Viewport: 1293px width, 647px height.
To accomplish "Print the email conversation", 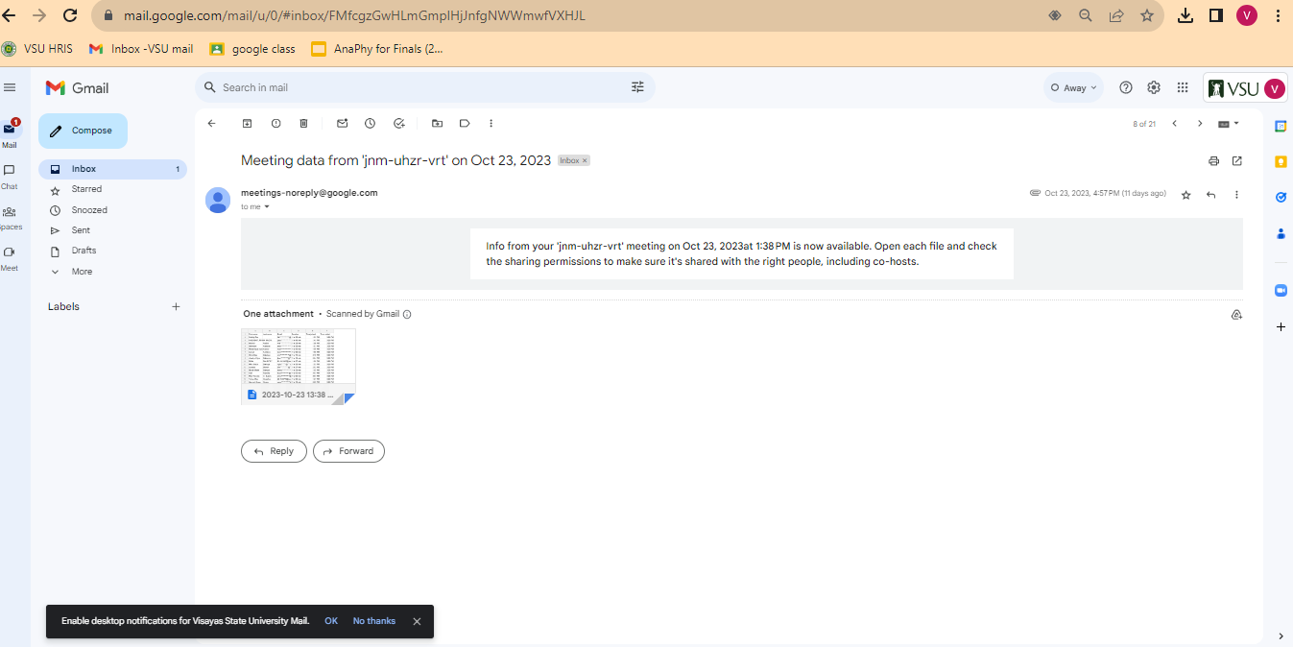I will tap(1213, 161).
